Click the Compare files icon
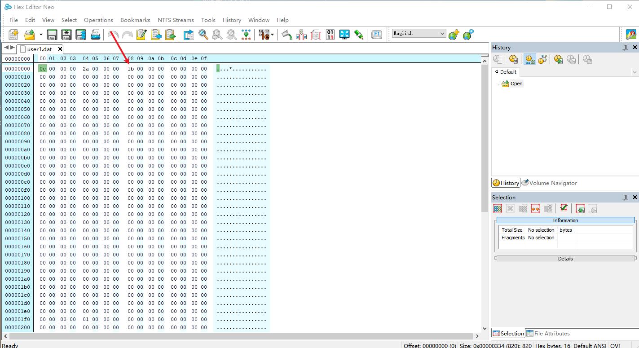The height and width of the screenshot is (348, 639). pyautogui.click(x=301, y=35)
